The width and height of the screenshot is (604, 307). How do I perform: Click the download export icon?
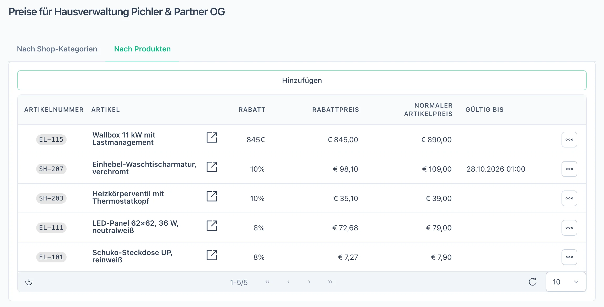(x=29, y=282)
